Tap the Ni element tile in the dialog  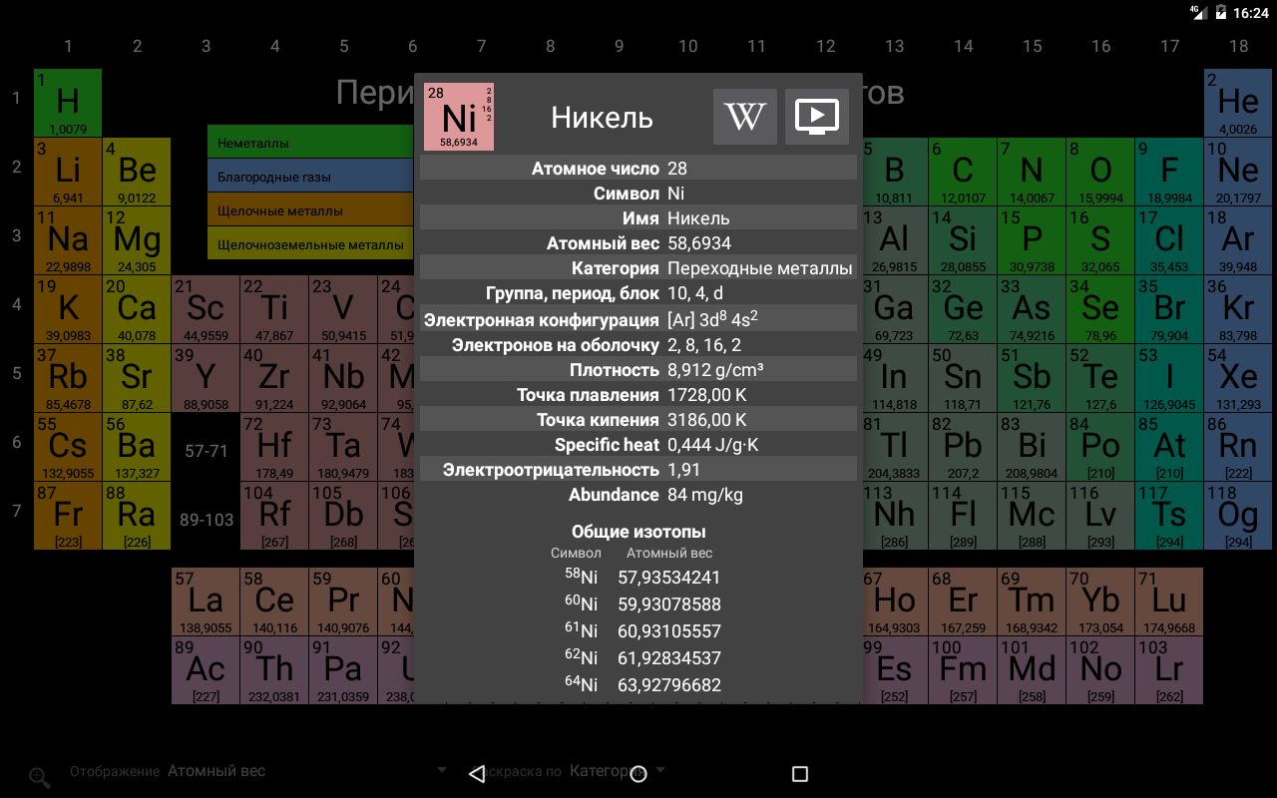pos(459,117)
